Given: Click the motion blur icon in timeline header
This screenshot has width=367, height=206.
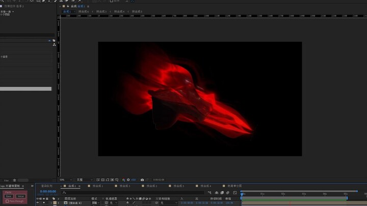Looking at the screenshot, I should 228,193.
